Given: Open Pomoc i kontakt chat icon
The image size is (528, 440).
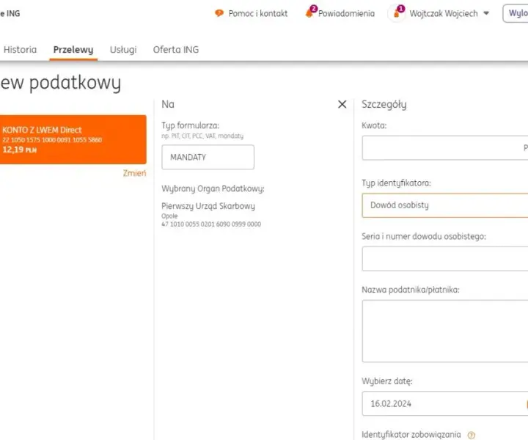Looking at the screenshot, I should click(x=219, y=13).
